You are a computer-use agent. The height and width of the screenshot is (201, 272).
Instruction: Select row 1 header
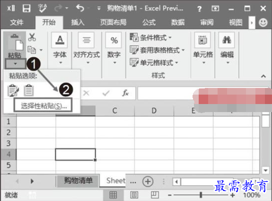click(9, 122)
